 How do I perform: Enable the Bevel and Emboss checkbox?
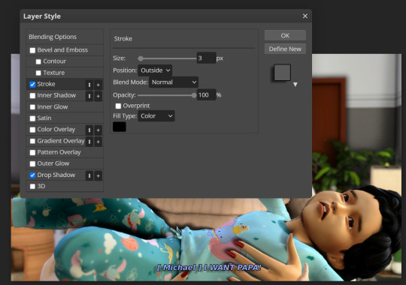point(32,50)
